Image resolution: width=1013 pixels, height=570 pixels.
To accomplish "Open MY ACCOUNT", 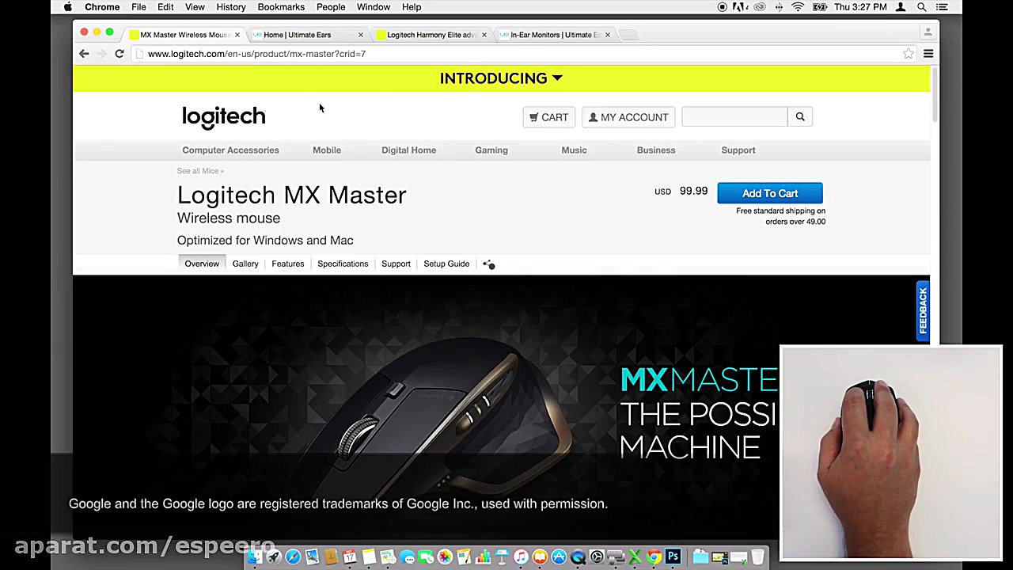I will 628,117.
